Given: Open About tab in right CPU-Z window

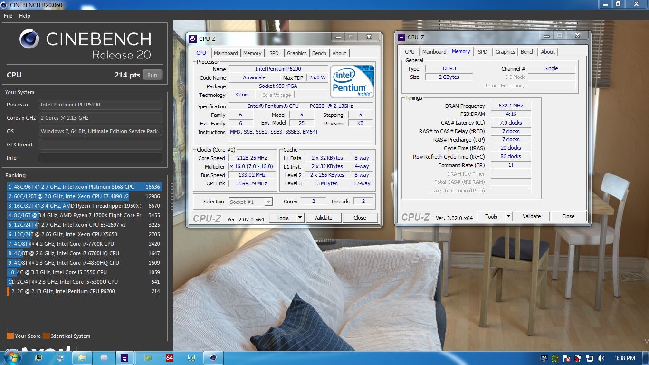Looking at the screenshot, I should click(x=548, y=52).
